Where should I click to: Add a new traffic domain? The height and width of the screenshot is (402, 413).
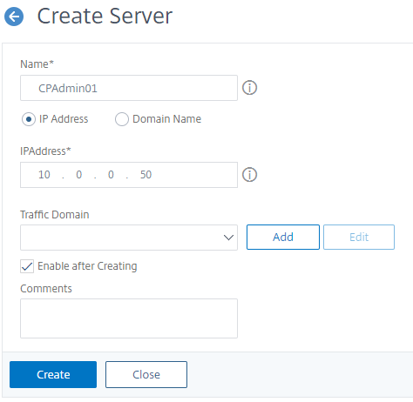(x=283, y=238)
